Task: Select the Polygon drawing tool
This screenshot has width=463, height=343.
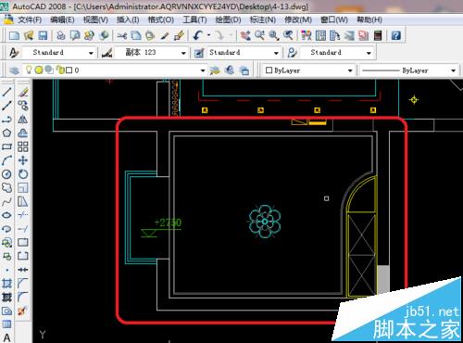Action: pyautogui.click(x=6, y=133)
